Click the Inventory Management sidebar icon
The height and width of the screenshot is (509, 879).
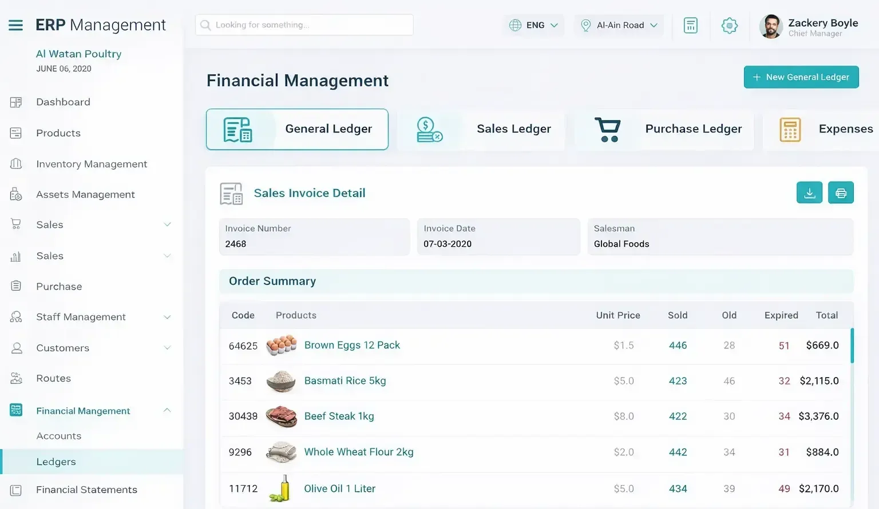pos(16,164)
